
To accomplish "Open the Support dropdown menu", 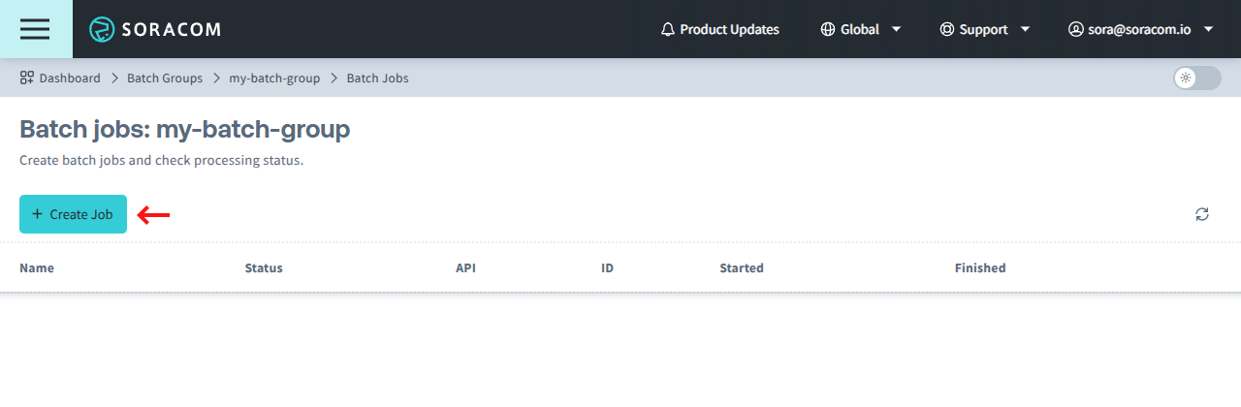I will (x=985, y=29).
